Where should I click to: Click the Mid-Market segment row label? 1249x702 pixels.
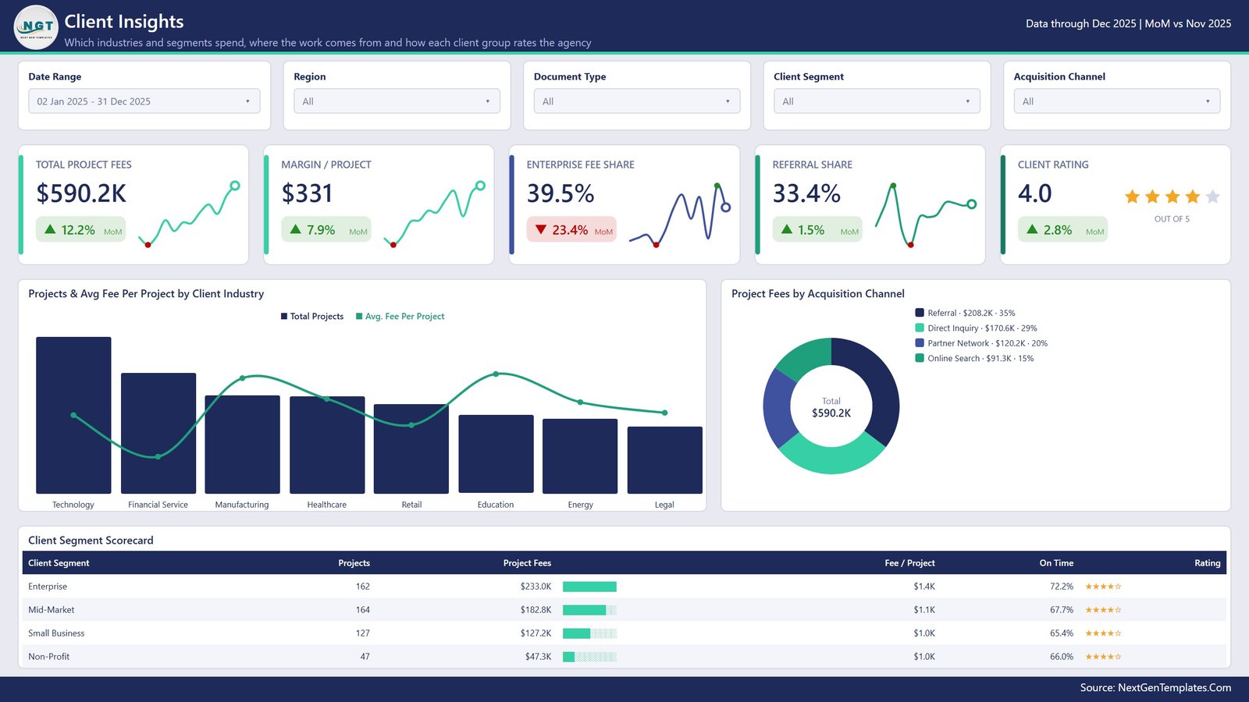pyautogui.click(x=52, y=610)
